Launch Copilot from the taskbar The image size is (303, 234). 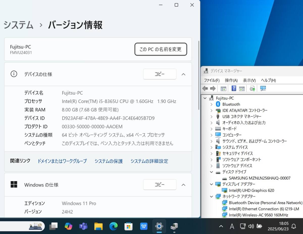pos(68,226)
